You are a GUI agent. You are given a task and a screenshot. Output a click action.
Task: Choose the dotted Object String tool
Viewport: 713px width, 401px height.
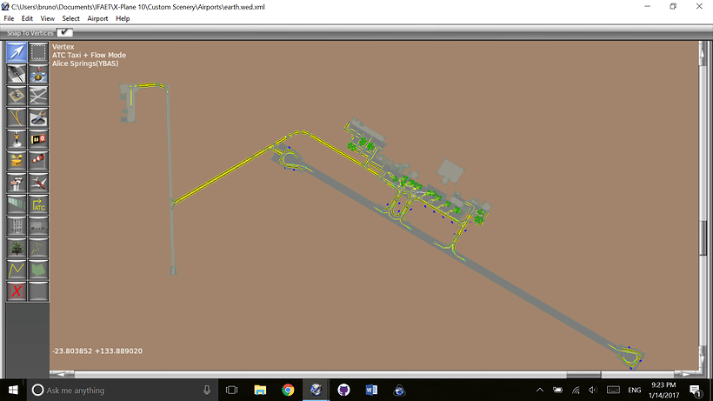(38, 248)
